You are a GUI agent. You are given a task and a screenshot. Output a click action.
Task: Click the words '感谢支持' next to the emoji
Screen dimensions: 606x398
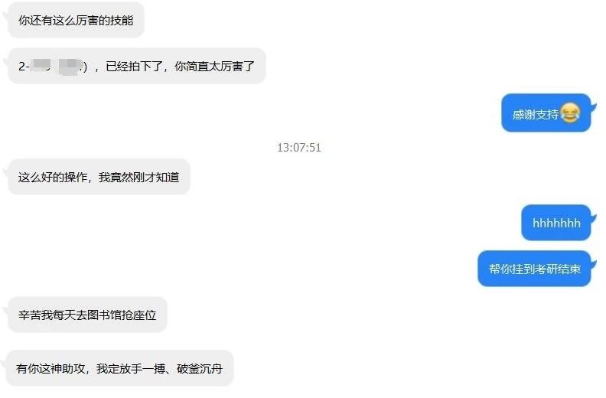click(x=536, y=115)
